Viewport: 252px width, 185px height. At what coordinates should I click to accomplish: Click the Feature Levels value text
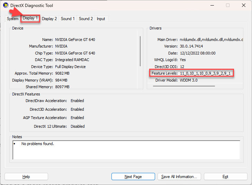click(x=205, y=74)
